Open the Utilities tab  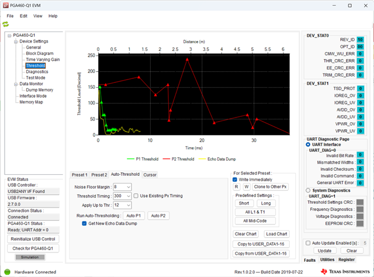click(327, 259)
